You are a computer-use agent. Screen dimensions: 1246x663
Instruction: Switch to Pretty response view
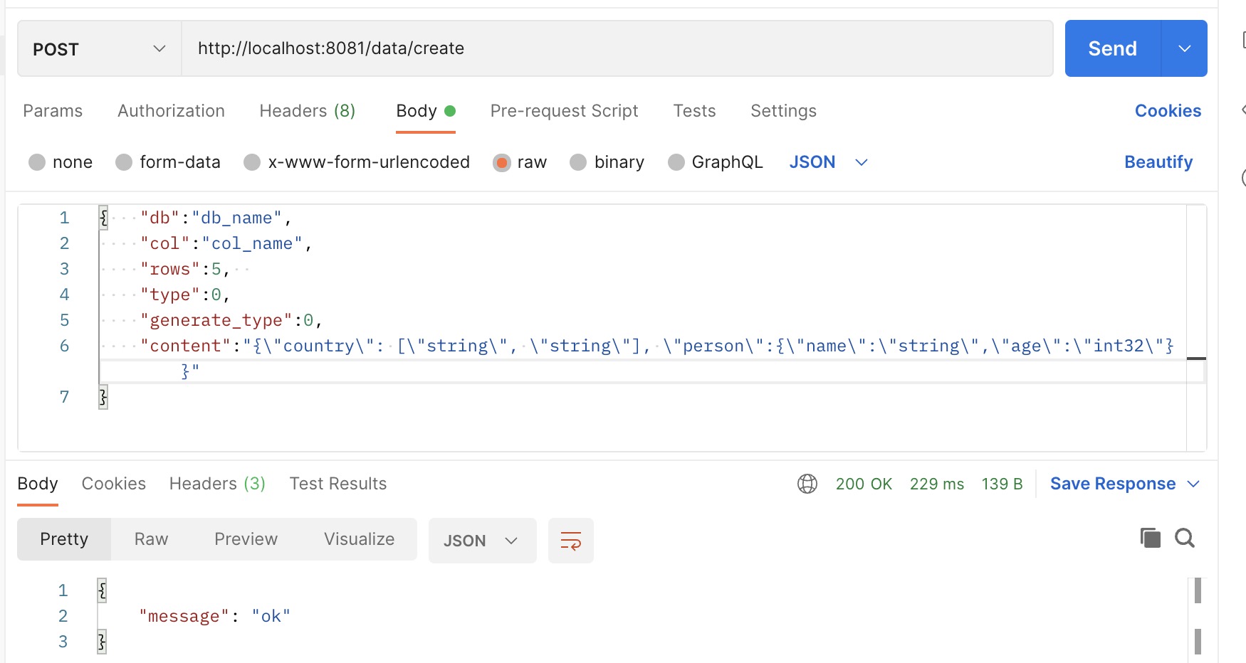click(x=64, y=539)
